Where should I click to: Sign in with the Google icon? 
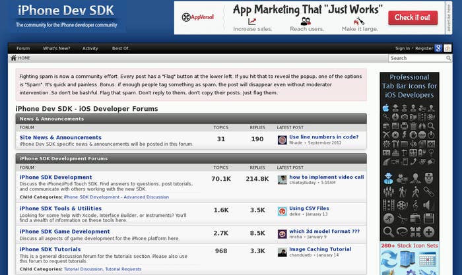[438, 48]
